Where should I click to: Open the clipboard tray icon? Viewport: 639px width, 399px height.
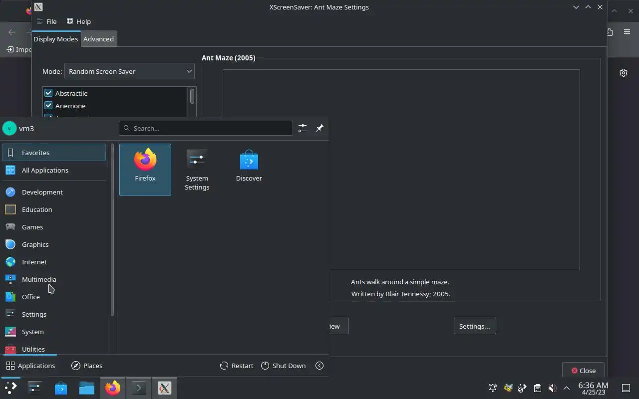point(538,388)
